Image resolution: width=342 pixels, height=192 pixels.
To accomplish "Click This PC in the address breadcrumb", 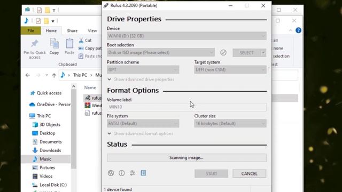I will tap(80, 75).
